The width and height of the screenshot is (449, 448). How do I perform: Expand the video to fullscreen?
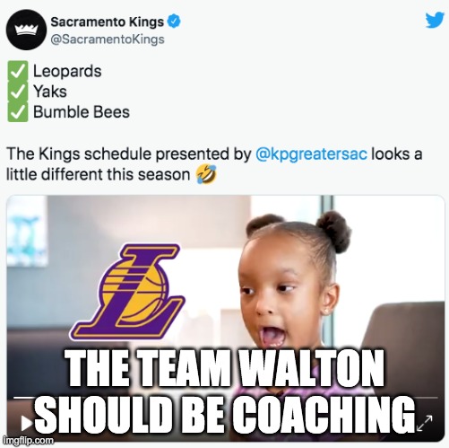tap(425, 423)
